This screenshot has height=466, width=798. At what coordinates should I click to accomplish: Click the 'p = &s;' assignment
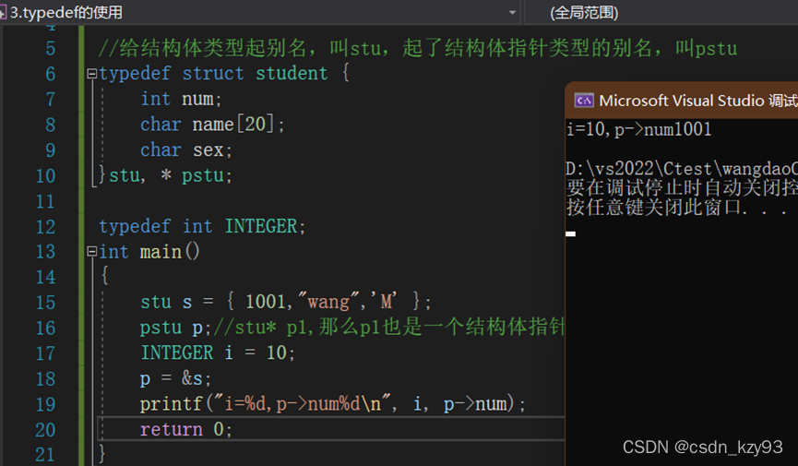pyautogui.click(x=175, y=378)
